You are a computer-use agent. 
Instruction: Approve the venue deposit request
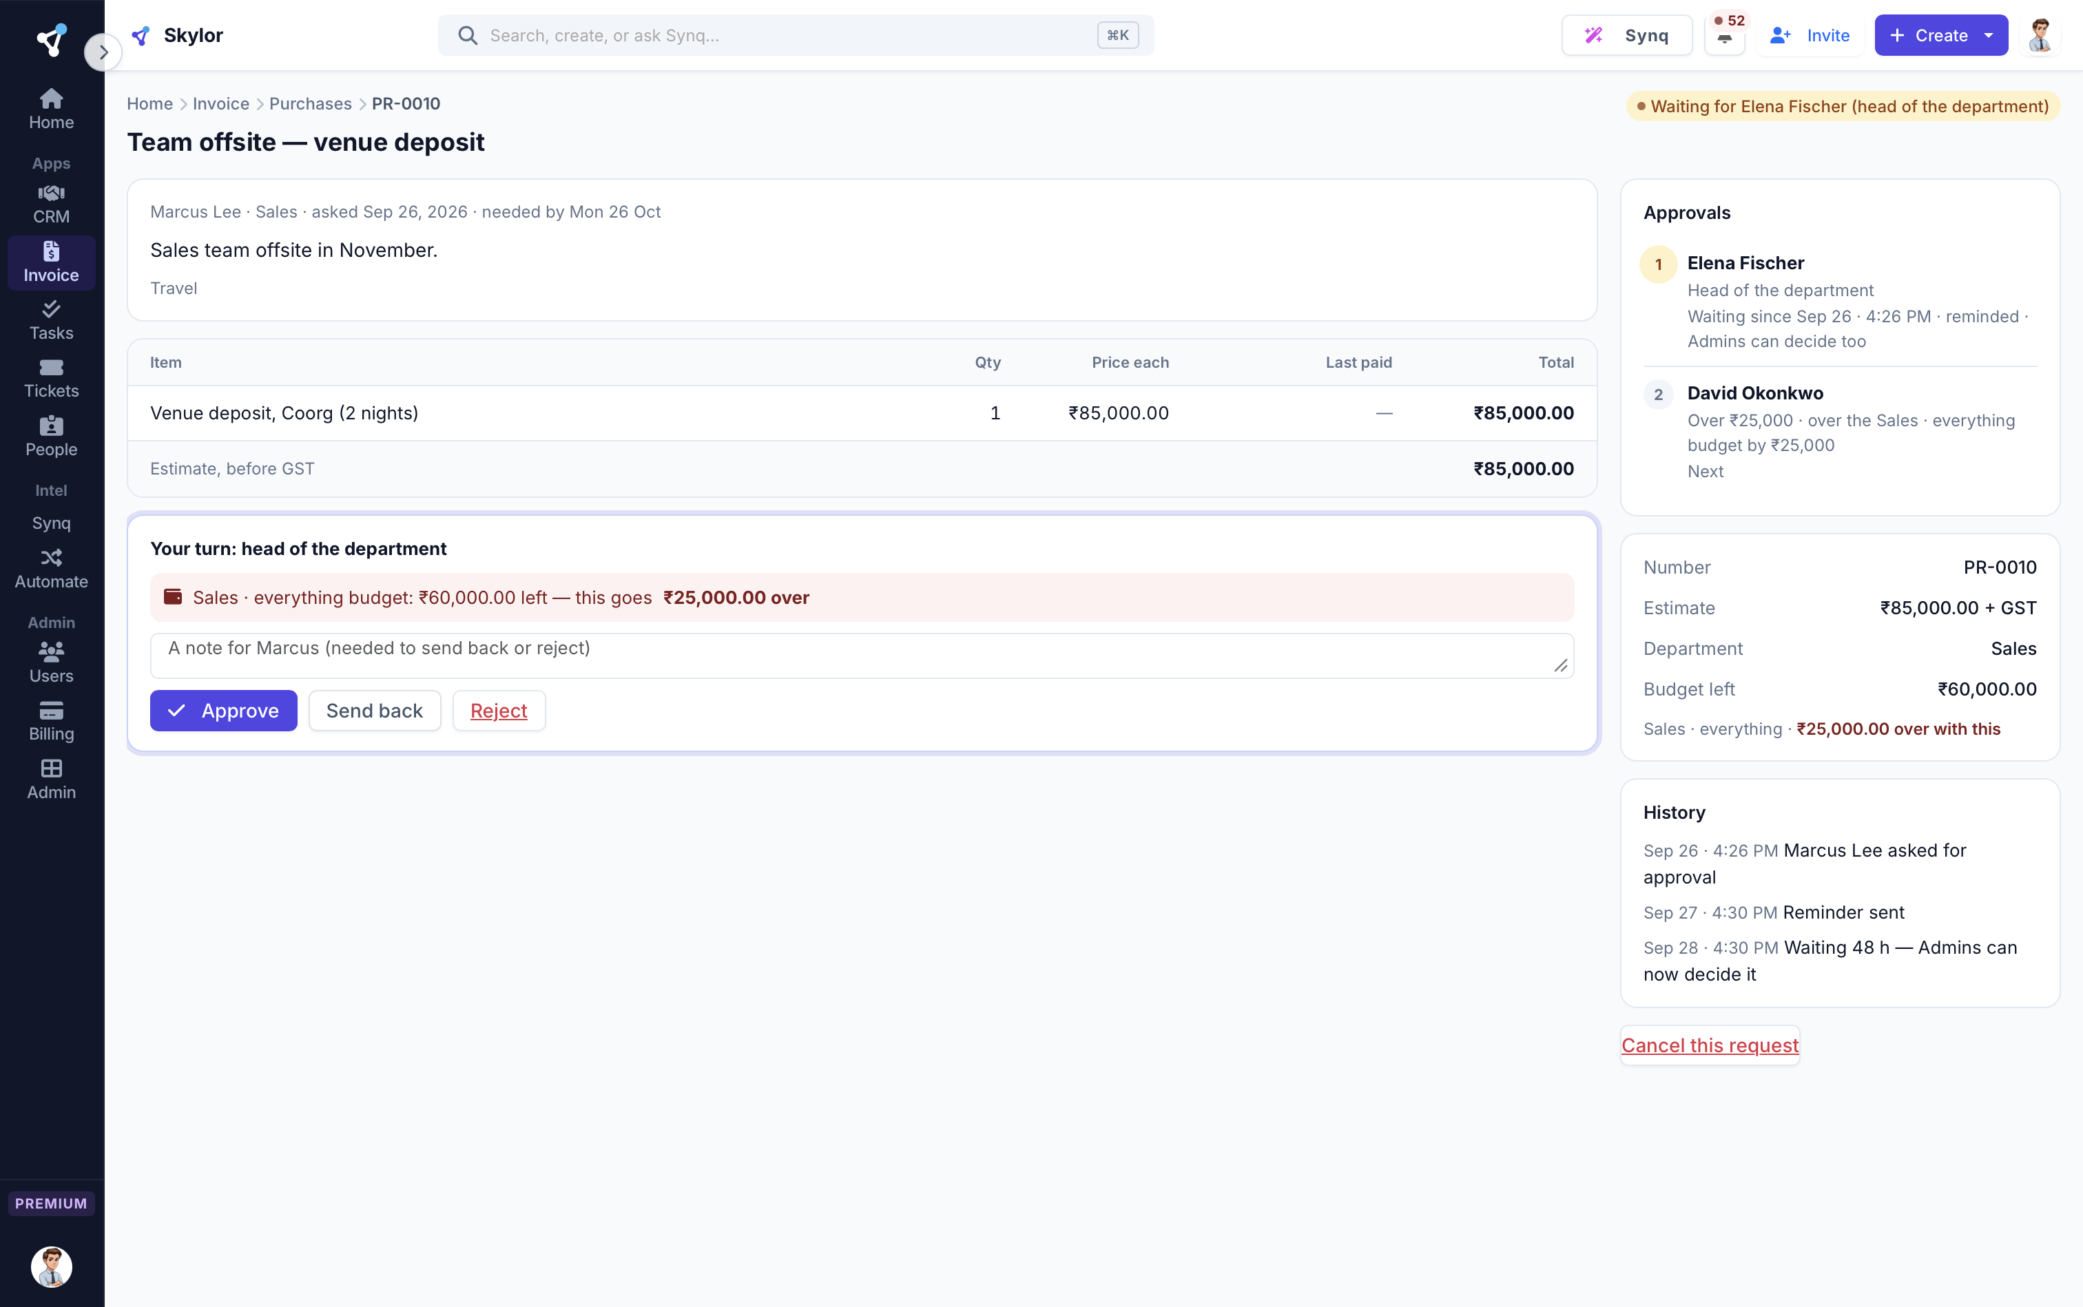223,711
